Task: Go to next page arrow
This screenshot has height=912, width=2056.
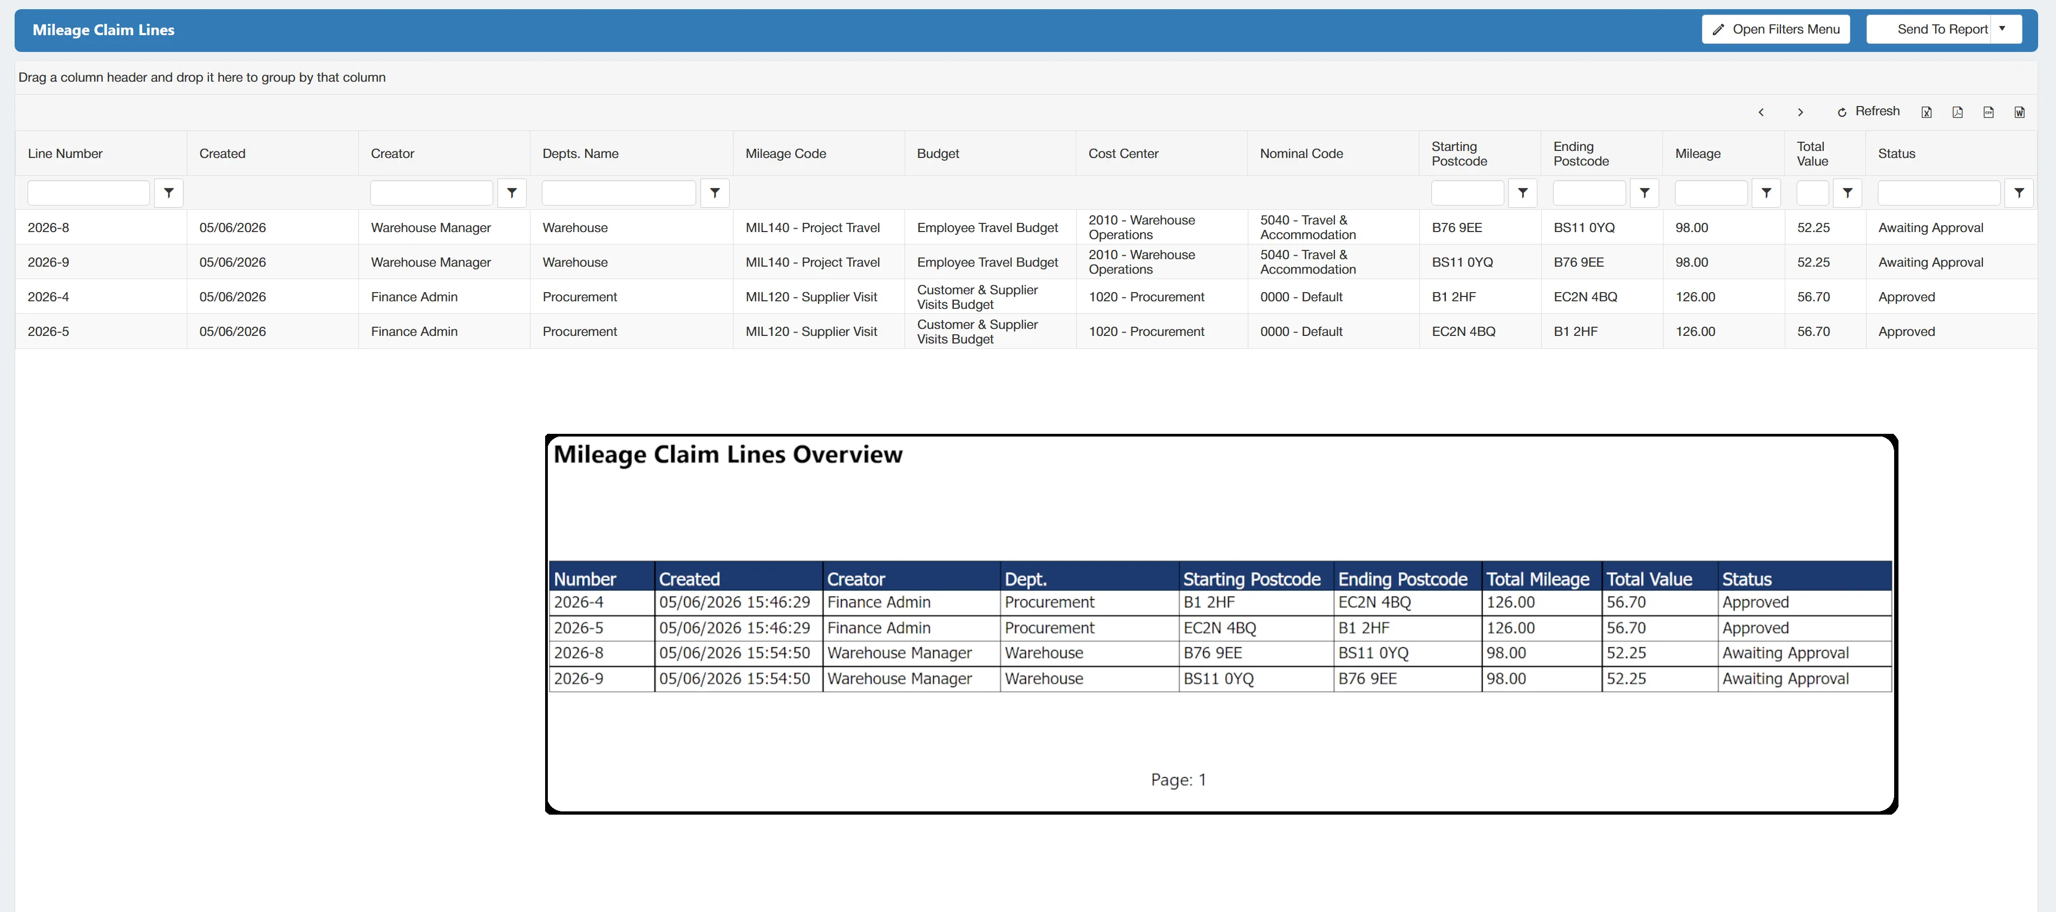Action: pos(1800,113)
